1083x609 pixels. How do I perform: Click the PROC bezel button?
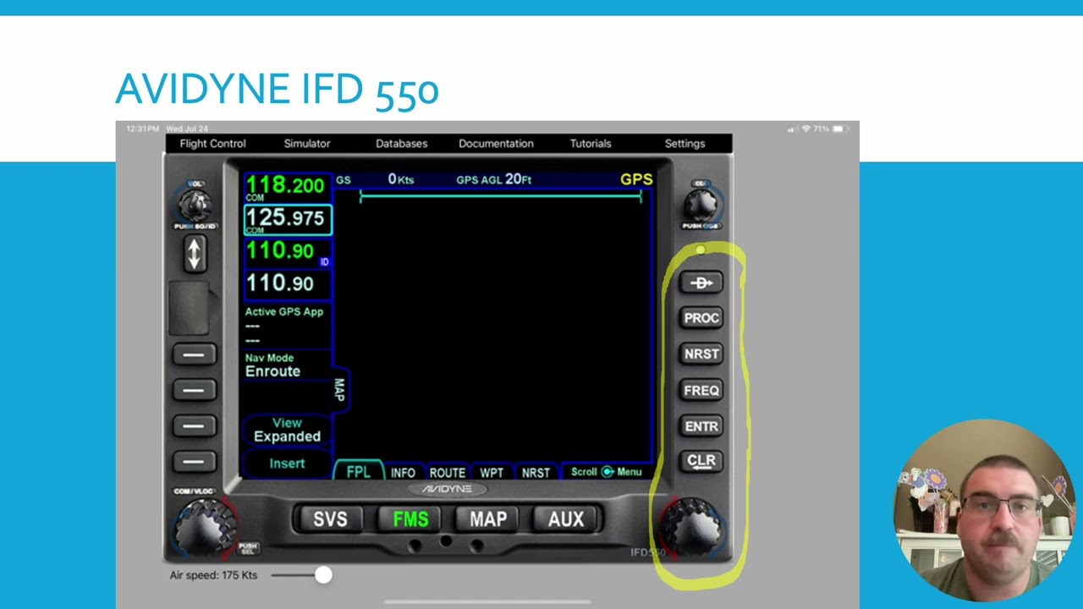pyautogui.click(x=701, y=318)
